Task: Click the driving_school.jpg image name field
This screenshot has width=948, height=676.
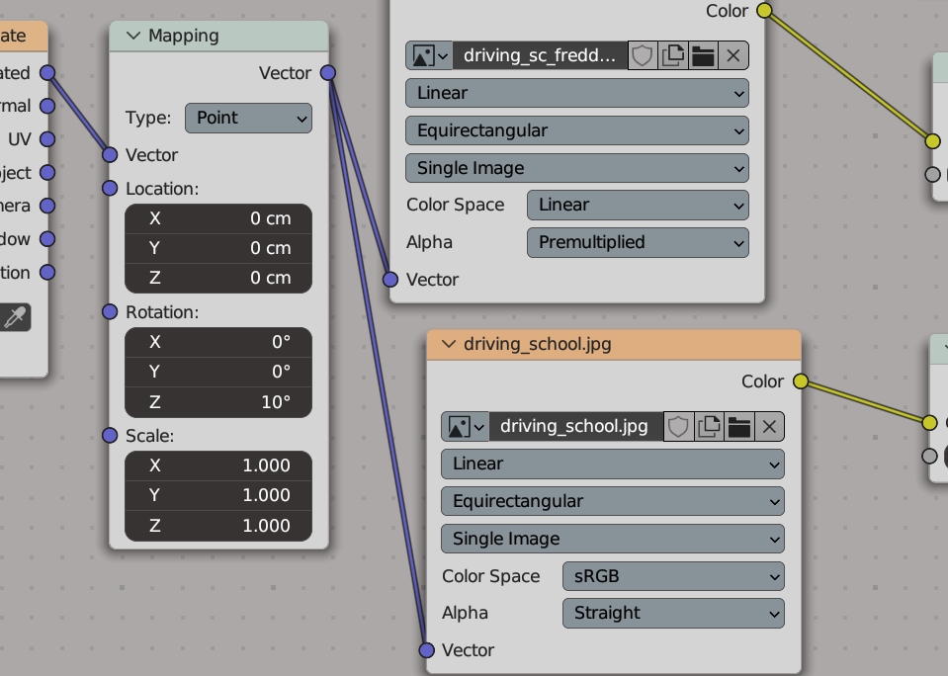Action: (574, 427)
